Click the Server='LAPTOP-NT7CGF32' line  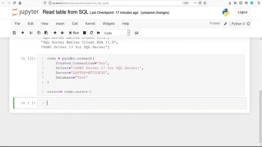[x=82, y=73]
